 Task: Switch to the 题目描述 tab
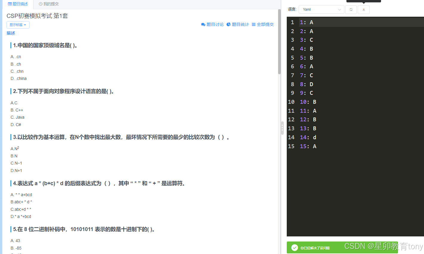(18, 4)
